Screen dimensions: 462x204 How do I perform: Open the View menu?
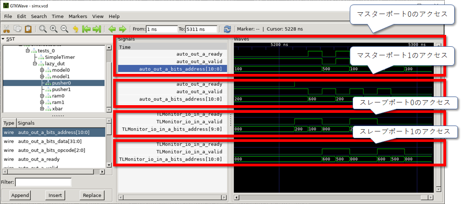(x=98, y=16)
